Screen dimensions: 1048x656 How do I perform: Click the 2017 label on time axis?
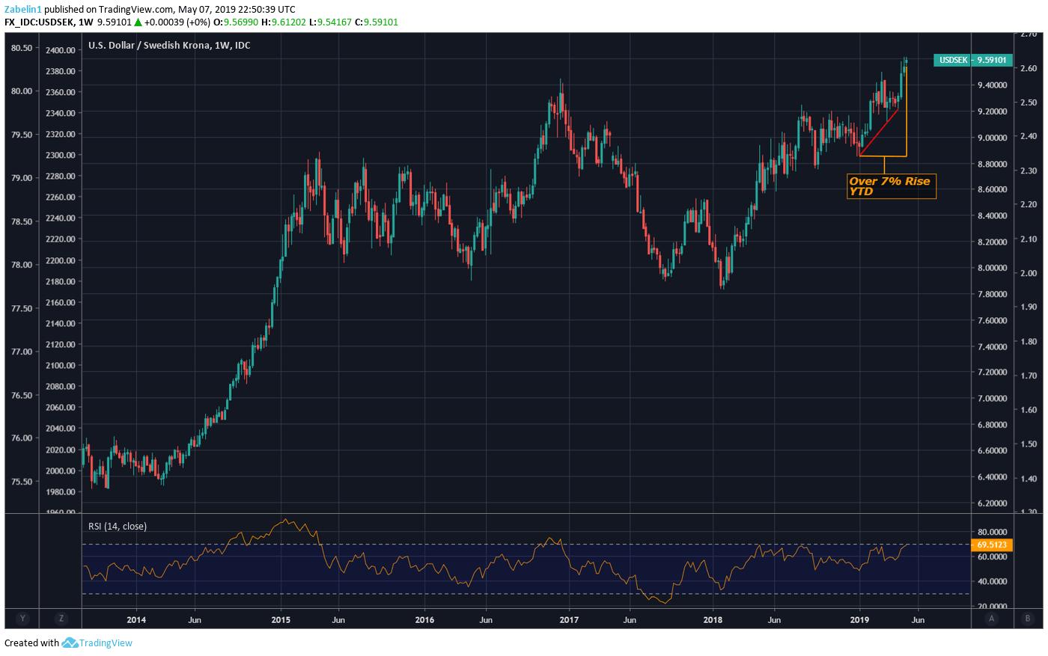[x=569, y=619]
